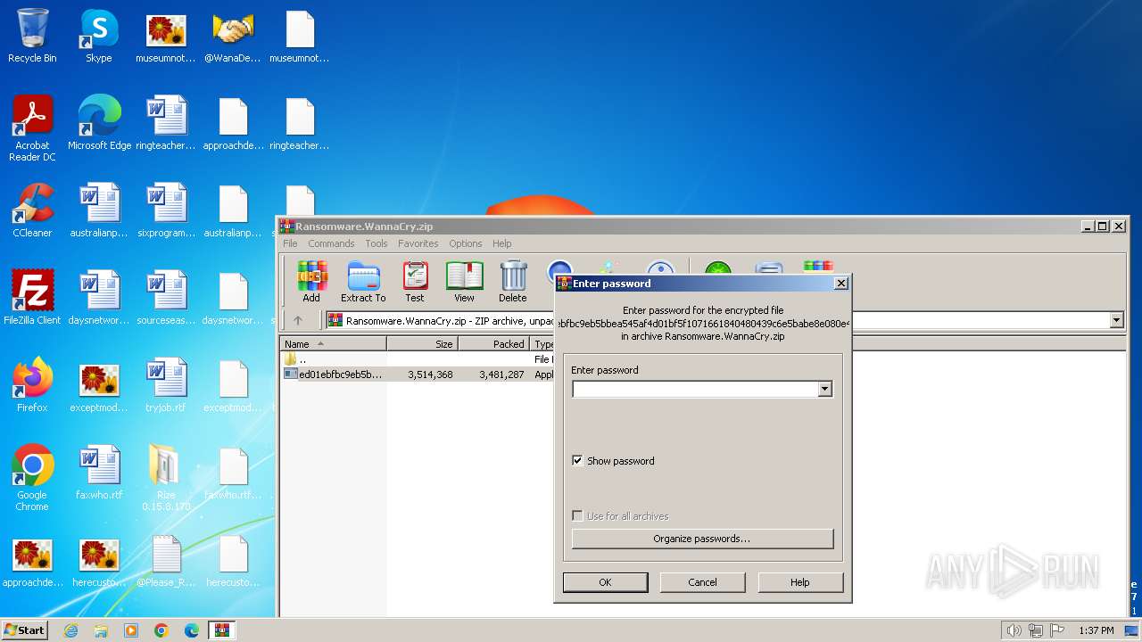1142x642 pixels.
Task: Sort file list by Size column
Action: pyautogui.click(x=423, y=343)
